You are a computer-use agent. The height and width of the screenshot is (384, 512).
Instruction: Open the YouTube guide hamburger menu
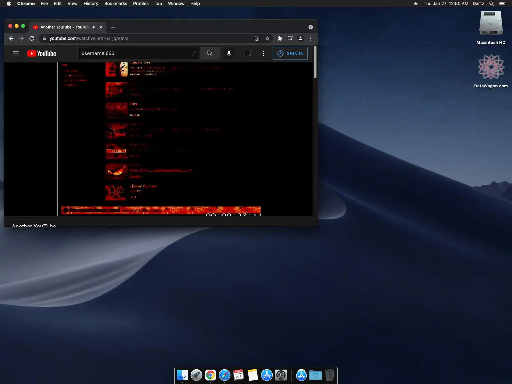point(16,53)
